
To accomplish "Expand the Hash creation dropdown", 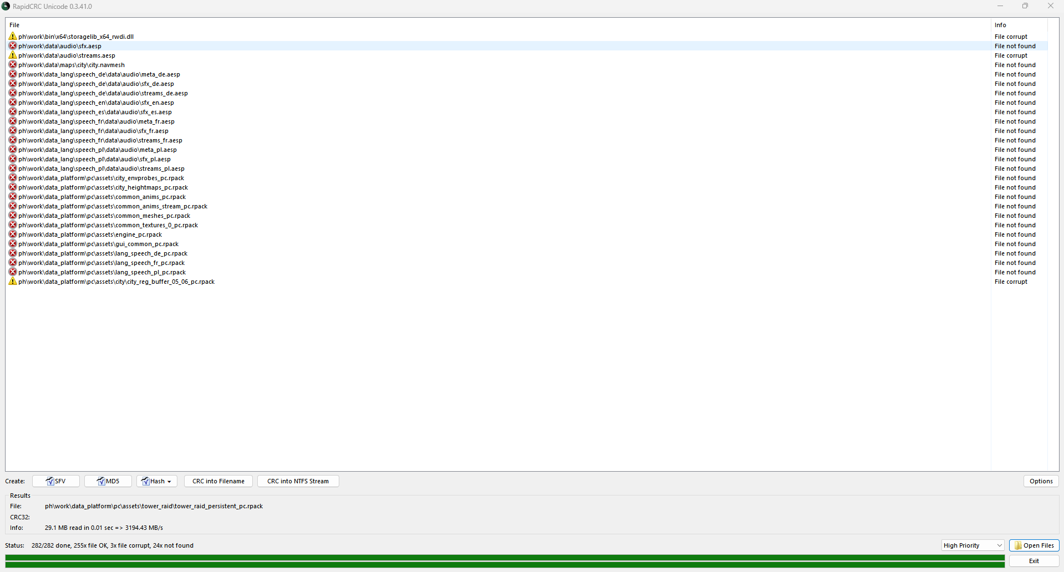I will [x=157, y=481].
